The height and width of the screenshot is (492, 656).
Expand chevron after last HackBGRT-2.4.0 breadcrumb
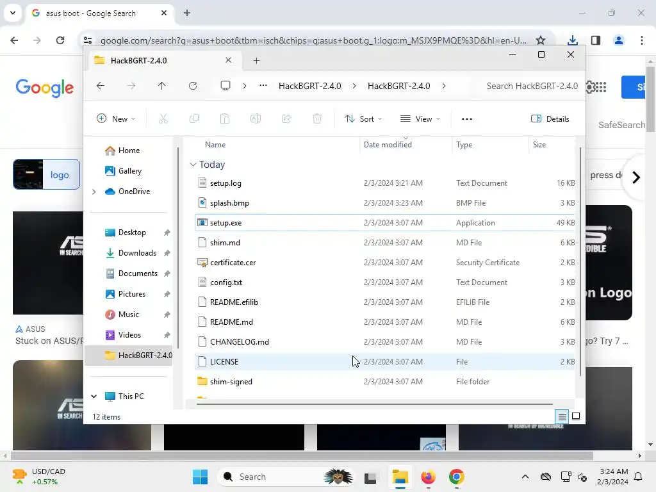(444, 86)
